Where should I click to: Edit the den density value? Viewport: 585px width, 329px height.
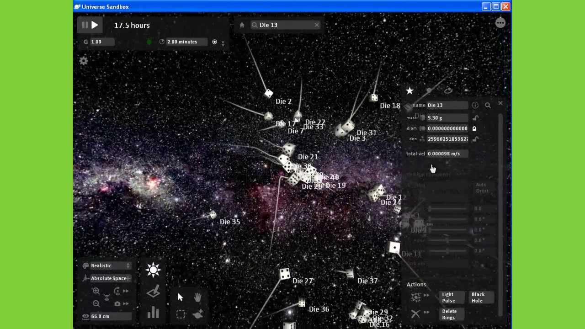tap(447, 139)
